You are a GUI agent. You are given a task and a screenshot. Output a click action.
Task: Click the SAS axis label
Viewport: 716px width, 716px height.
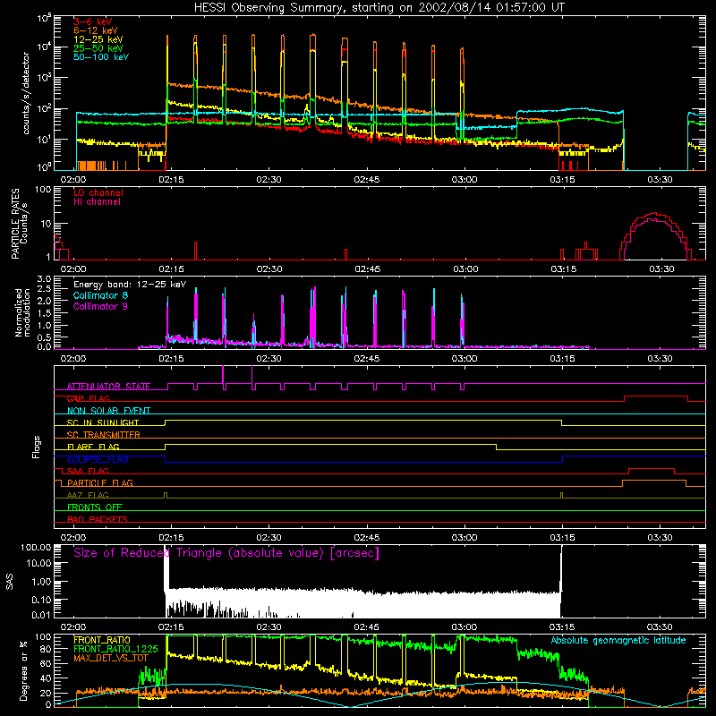coord(10,582)
